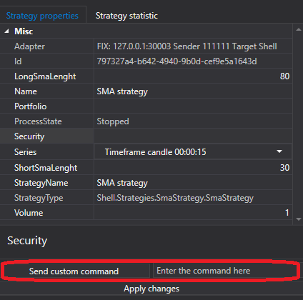The height and width of the screenshot is (300, 303).
Task: Select the StrategyName value field
Action: (x=193, y=183)
